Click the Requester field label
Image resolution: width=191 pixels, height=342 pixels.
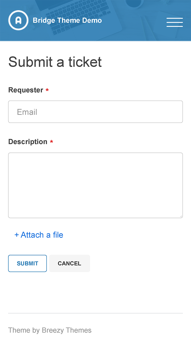[26, 90]
